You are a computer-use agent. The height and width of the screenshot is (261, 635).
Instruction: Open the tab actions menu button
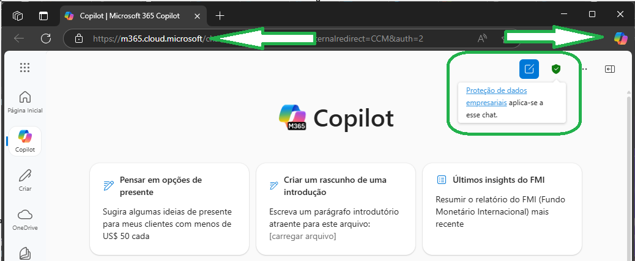(x=43, y=15)
